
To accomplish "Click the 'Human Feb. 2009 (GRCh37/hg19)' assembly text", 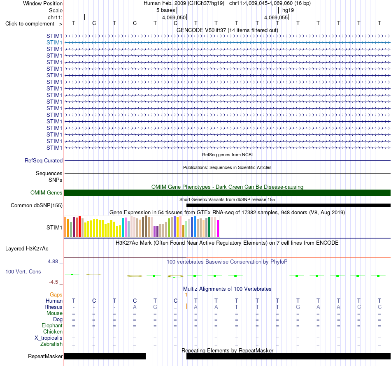I will pos(184,3).
